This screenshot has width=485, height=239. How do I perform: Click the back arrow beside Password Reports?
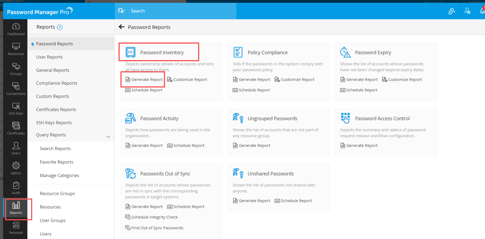(x=122, y=27)
